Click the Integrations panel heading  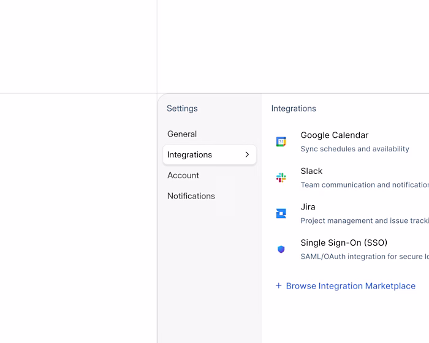point(294,108)
